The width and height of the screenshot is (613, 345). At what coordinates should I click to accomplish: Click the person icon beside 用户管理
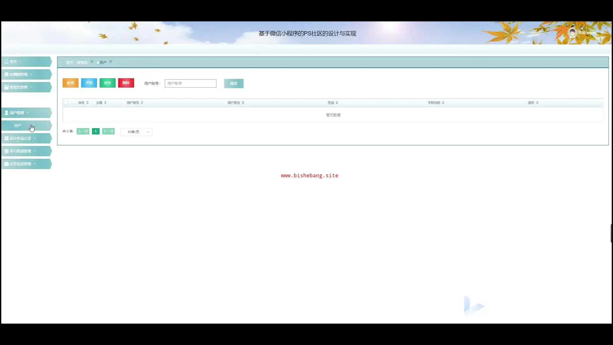click(x=6, y=113)
